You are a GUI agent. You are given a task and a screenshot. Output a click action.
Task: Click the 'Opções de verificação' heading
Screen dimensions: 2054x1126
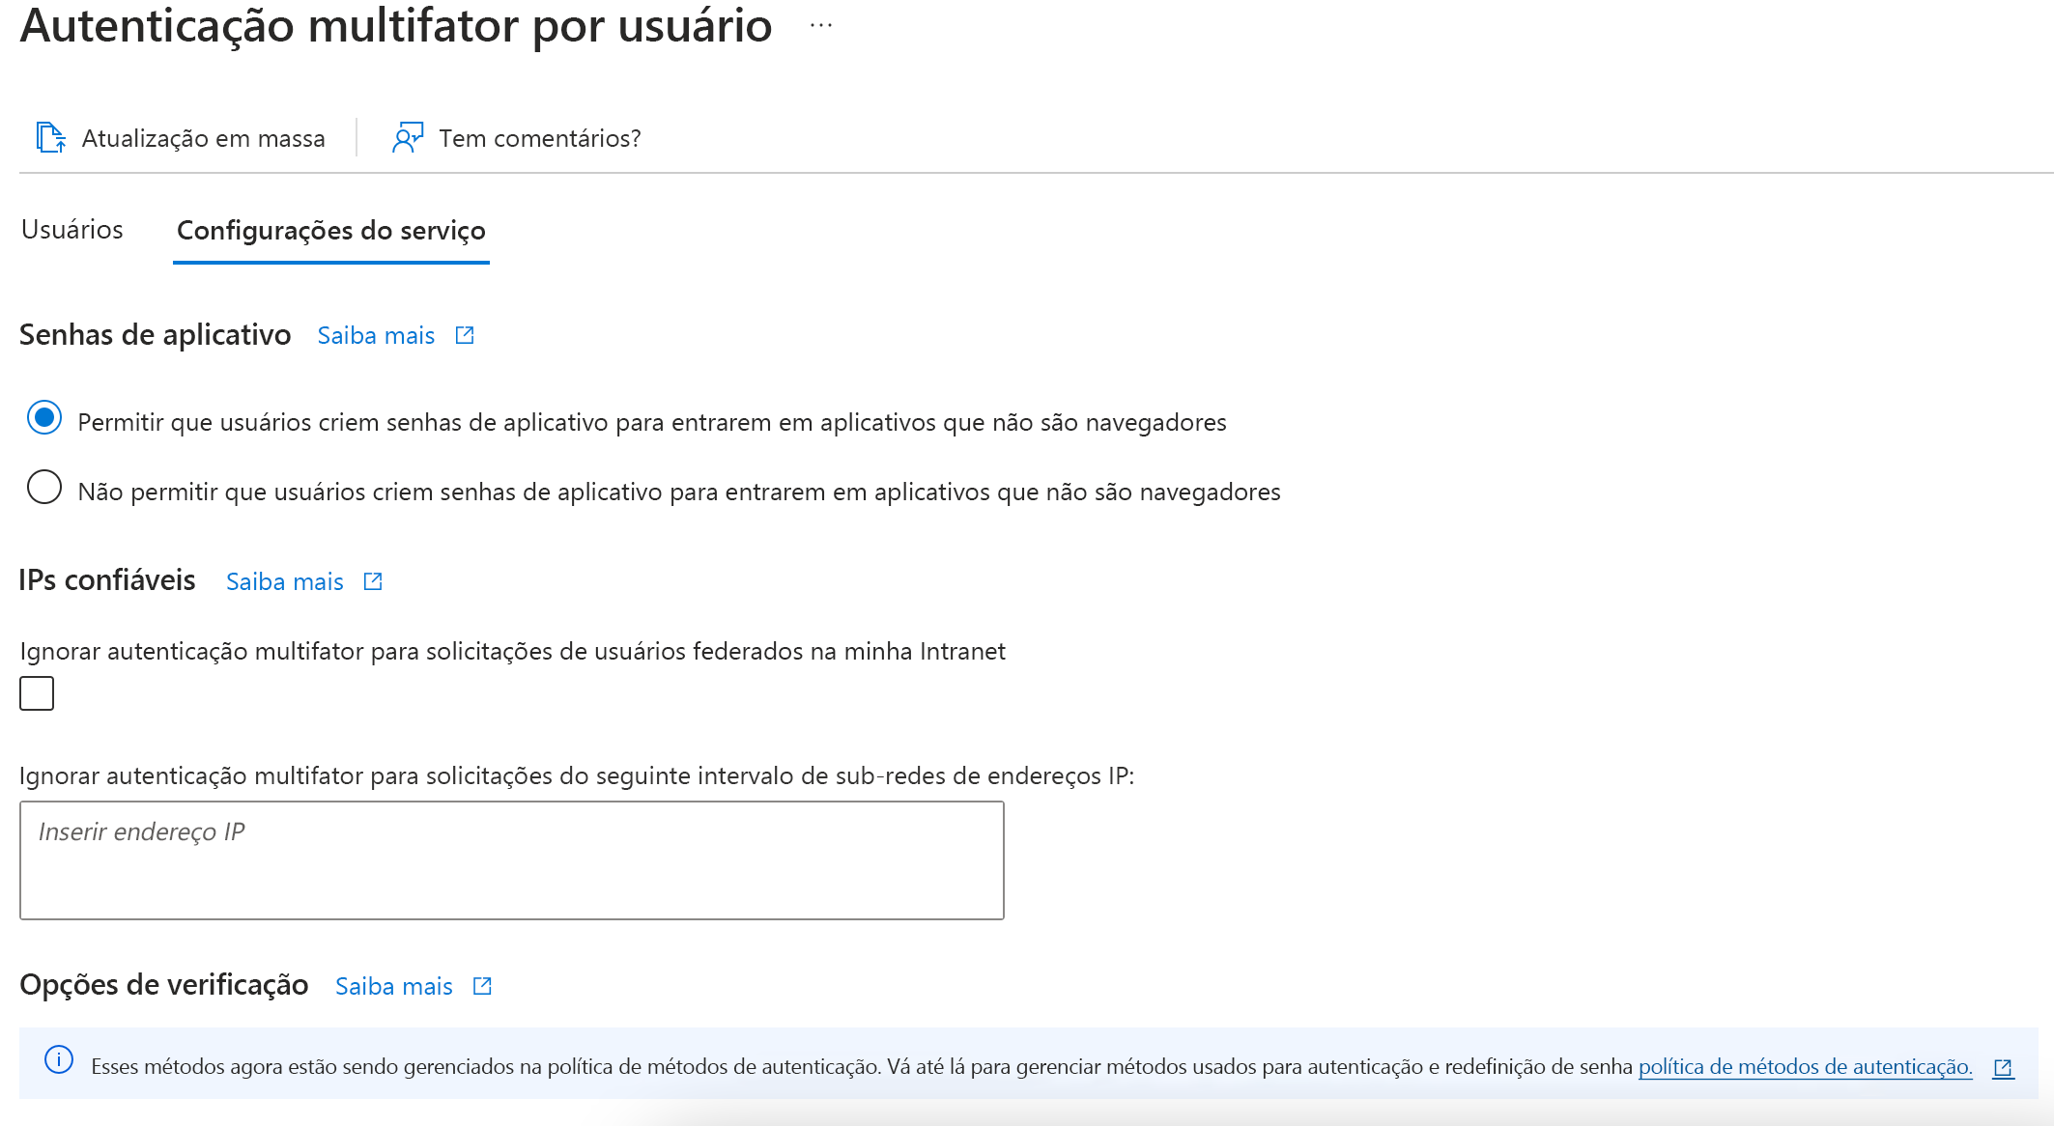click(x=164, y=985)
